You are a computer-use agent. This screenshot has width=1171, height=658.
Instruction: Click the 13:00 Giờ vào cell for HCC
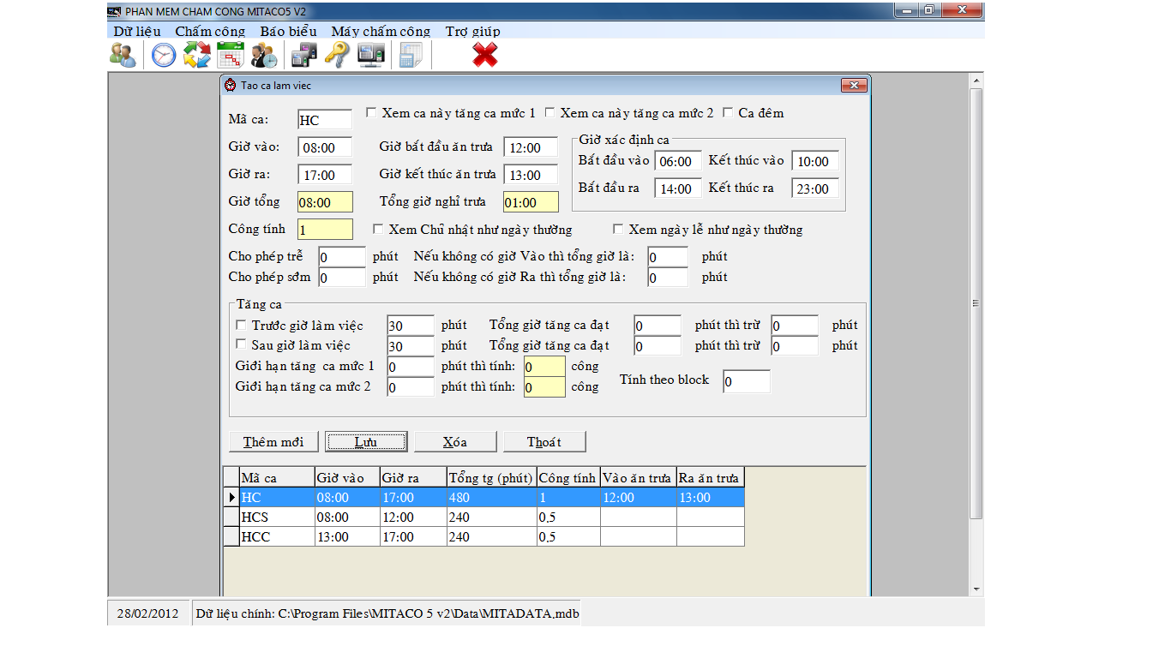(x=347, y=536)
